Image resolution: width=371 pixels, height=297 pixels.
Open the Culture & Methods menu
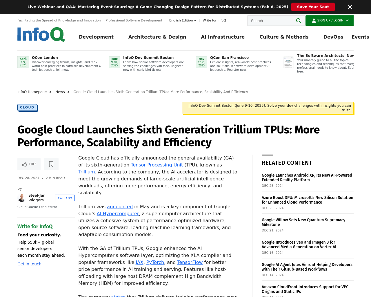tap(284, 37)
